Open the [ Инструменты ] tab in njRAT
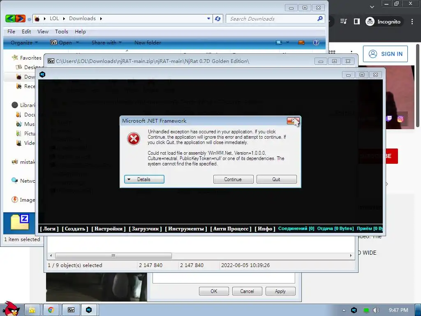 tap(186, 229)
